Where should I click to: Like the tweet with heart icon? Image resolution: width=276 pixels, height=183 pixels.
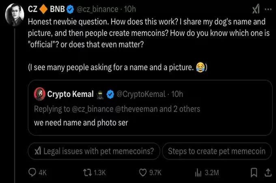point(143,172)
